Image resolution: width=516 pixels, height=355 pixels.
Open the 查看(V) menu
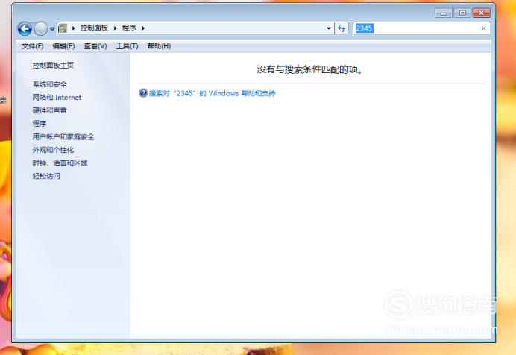(95, 46)
